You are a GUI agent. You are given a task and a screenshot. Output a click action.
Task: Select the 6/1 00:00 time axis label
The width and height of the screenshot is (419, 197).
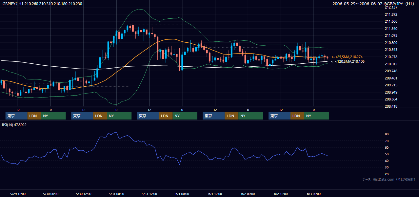182,194
